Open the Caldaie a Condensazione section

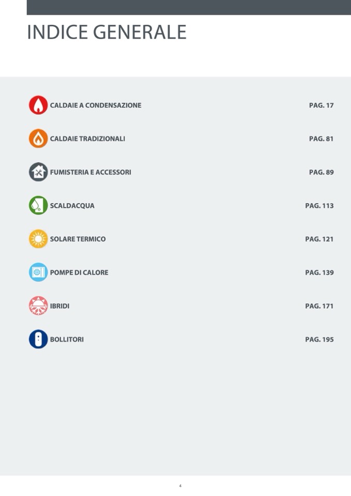point(95,106)
